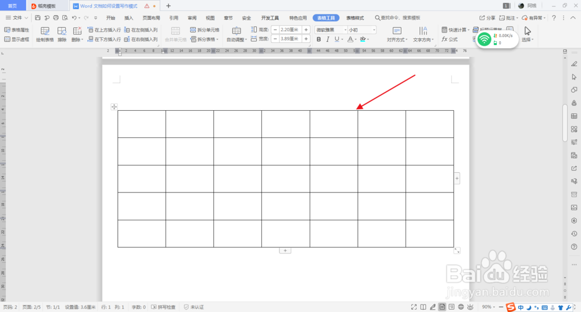Viewport: 581px width, 312px height.
Task: Switch to the Table Style (表格样式) tab
Action: (355, 18)
